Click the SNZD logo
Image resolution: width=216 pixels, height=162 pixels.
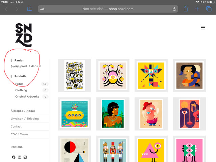coord(24,35)
